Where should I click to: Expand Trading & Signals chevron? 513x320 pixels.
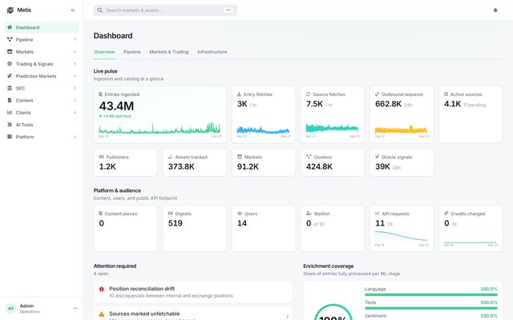point(75,64)
